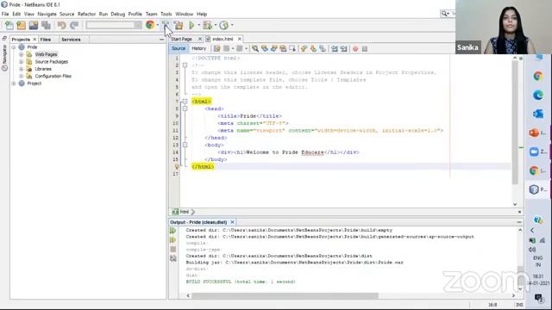This screenshot has height=310, width=552.
Task: Click the New File toolbar icon
Action: coord(9,25)
